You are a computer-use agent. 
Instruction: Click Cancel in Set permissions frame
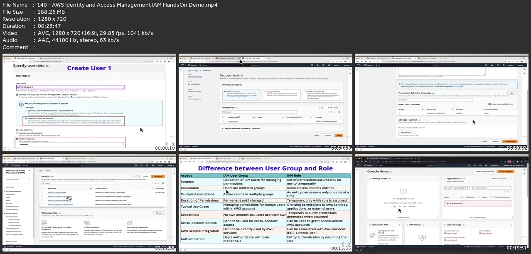[316, 135]
